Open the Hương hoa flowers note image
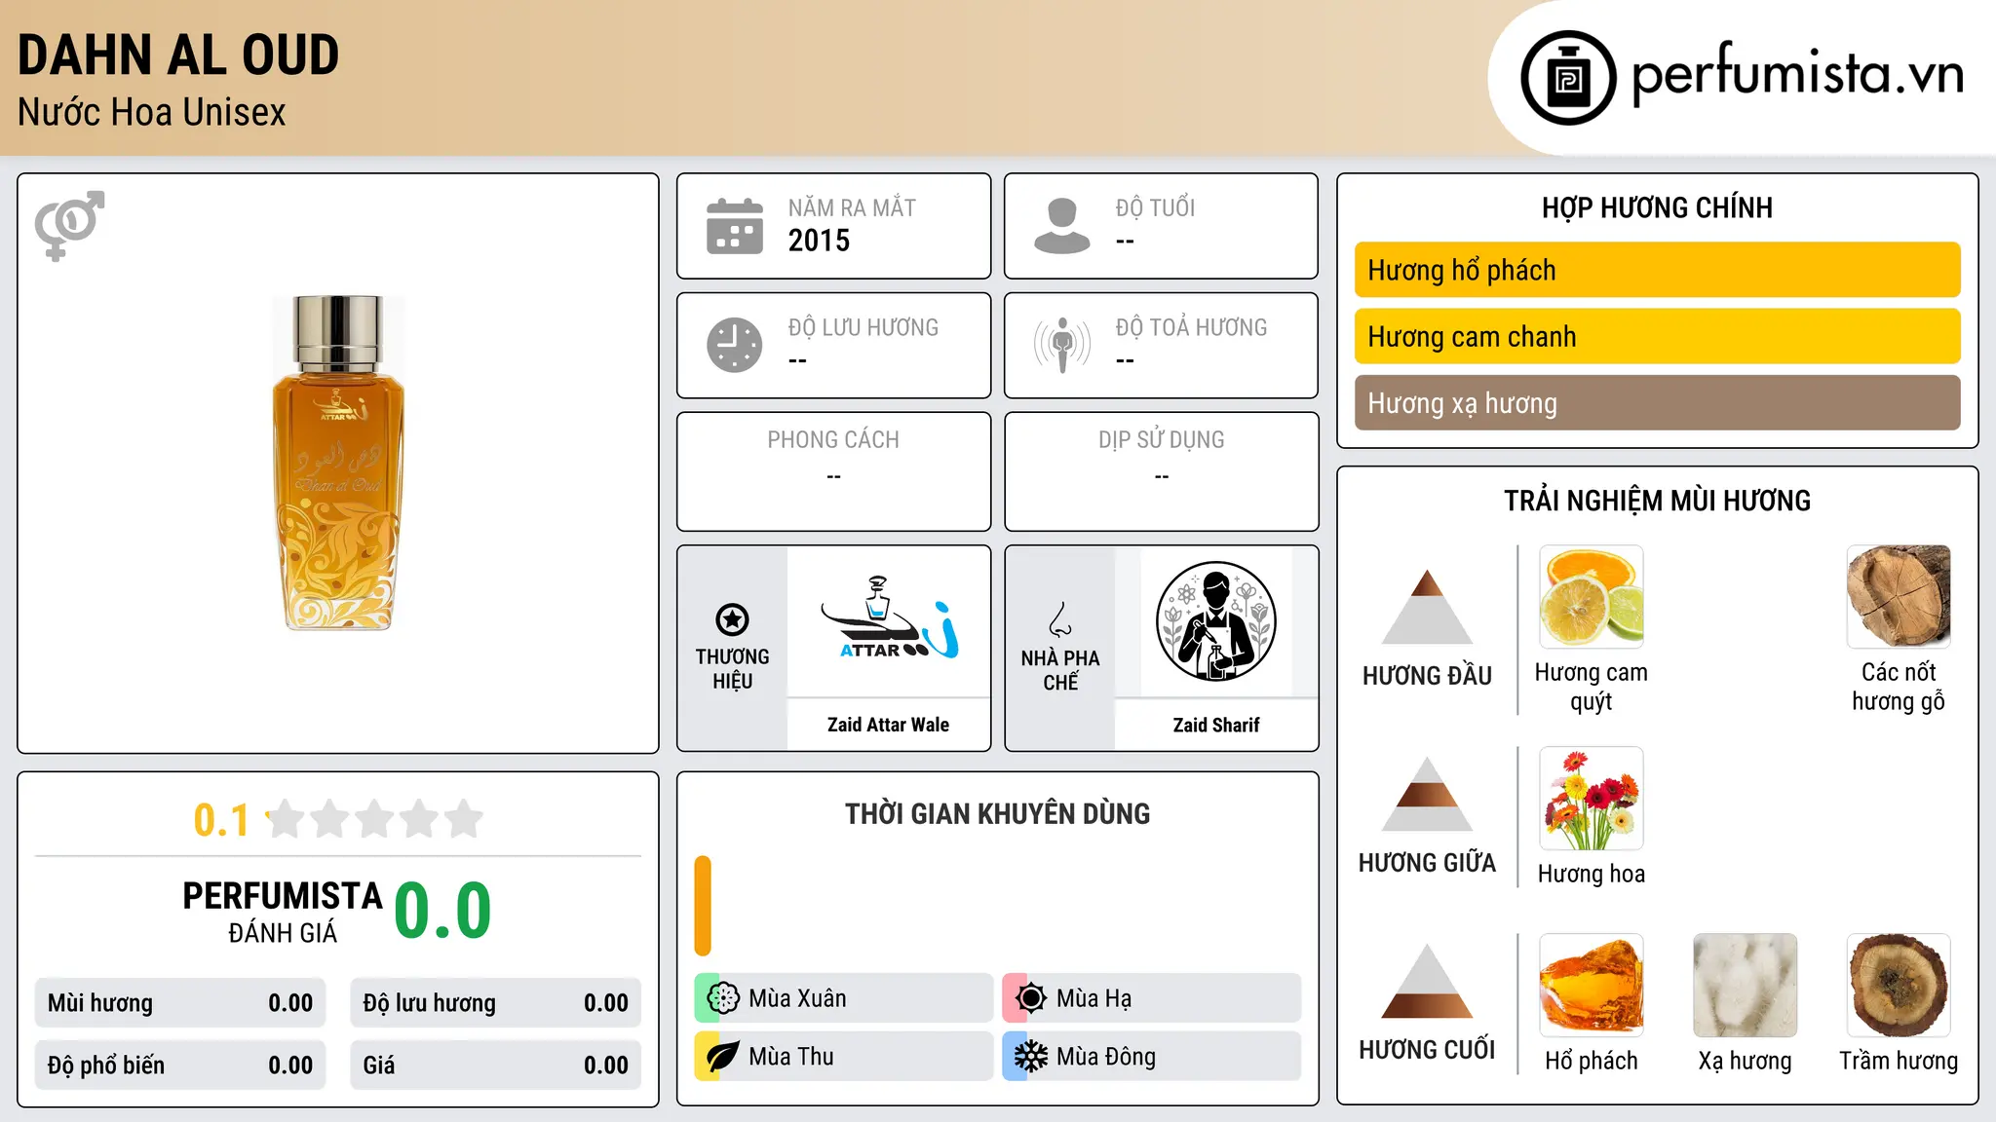Image resolution: width=1996 pixels, height=1122 pixels. tap(1592, 799)
